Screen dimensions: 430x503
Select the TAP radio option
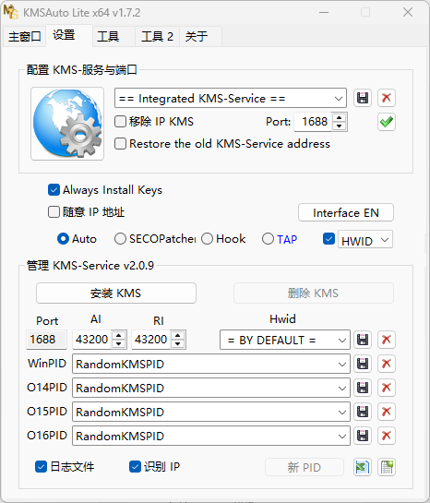point(269,239)
